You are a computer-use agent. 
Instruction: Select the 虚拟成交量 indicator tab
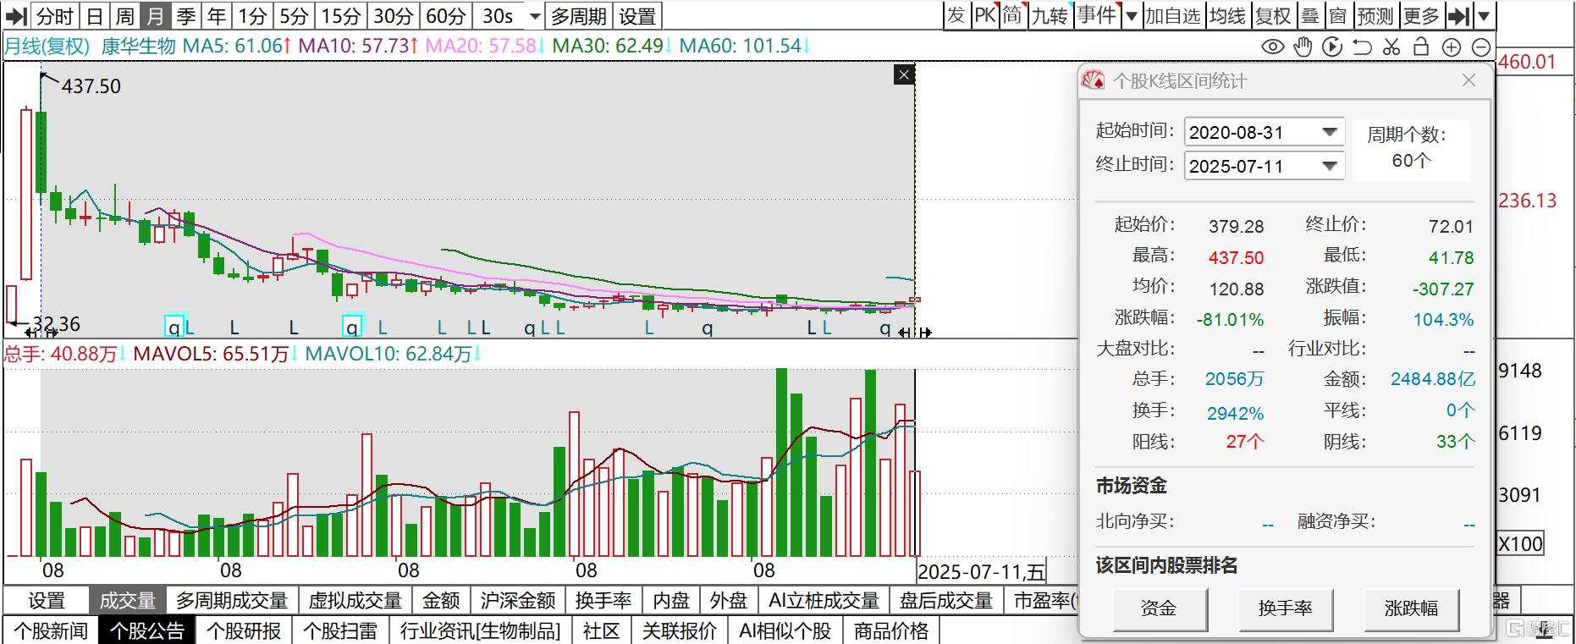point(355,601)
